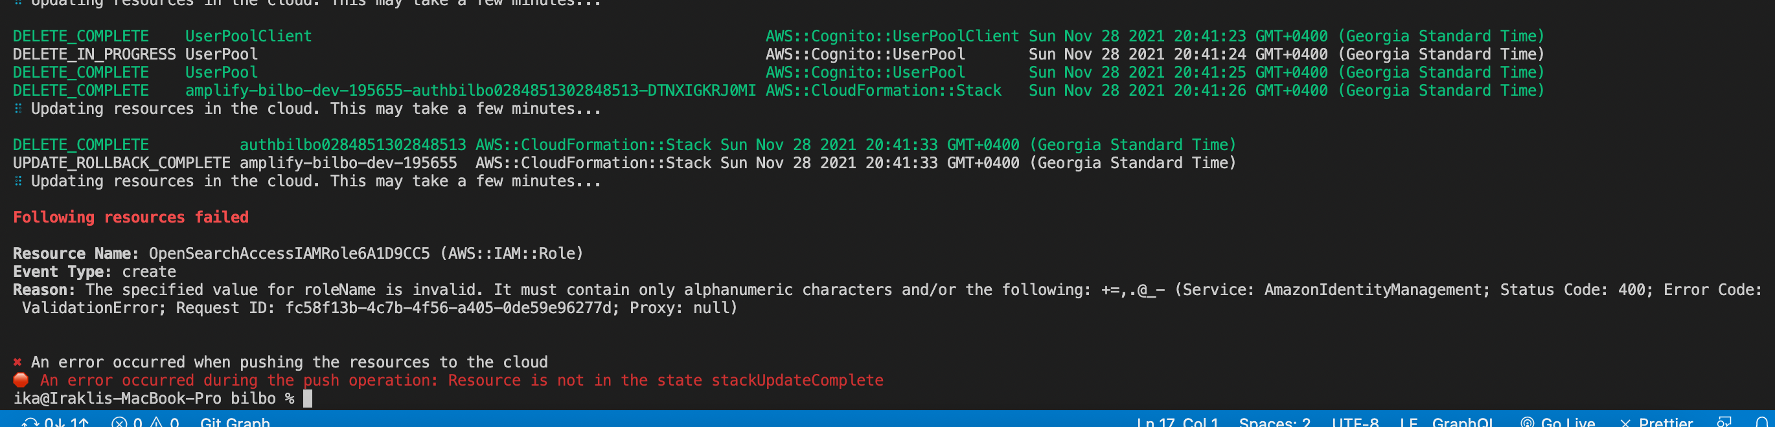Click the Go Live broadcast icon

[x=1528, y=421]
